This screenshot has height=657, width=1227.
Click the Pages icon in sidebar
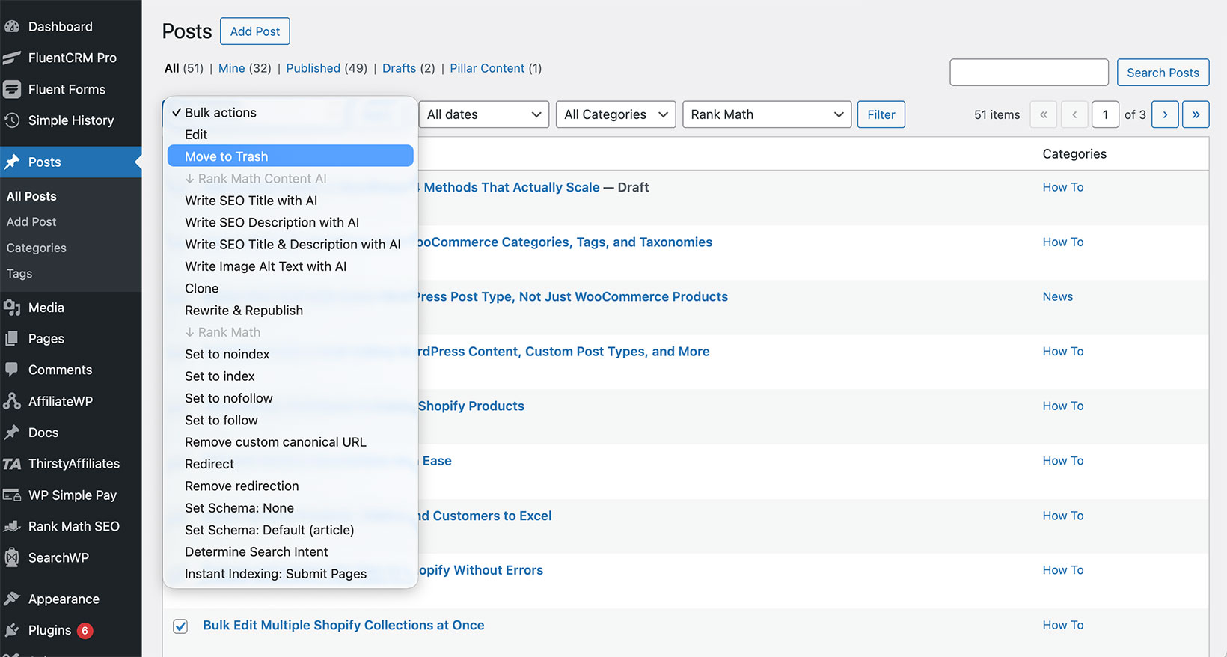tap(12, 339)
